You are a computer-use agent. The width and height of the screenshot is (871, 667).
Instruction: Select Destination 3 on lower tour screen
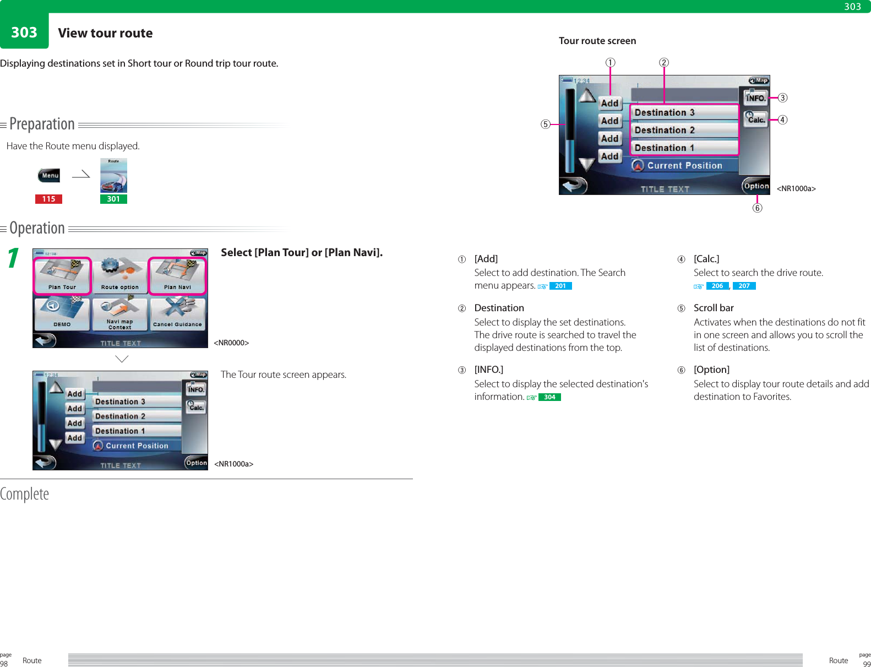pos(137,402)
